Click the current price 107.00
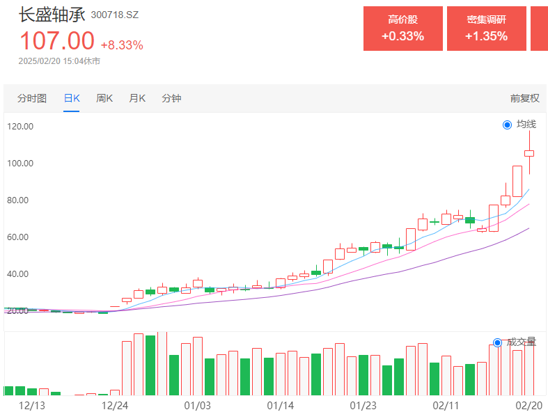This screenshot has height=412, width=548. [57, 40]
